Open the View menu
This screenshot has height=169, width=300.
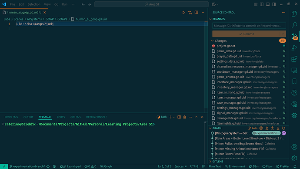point(47,4)
